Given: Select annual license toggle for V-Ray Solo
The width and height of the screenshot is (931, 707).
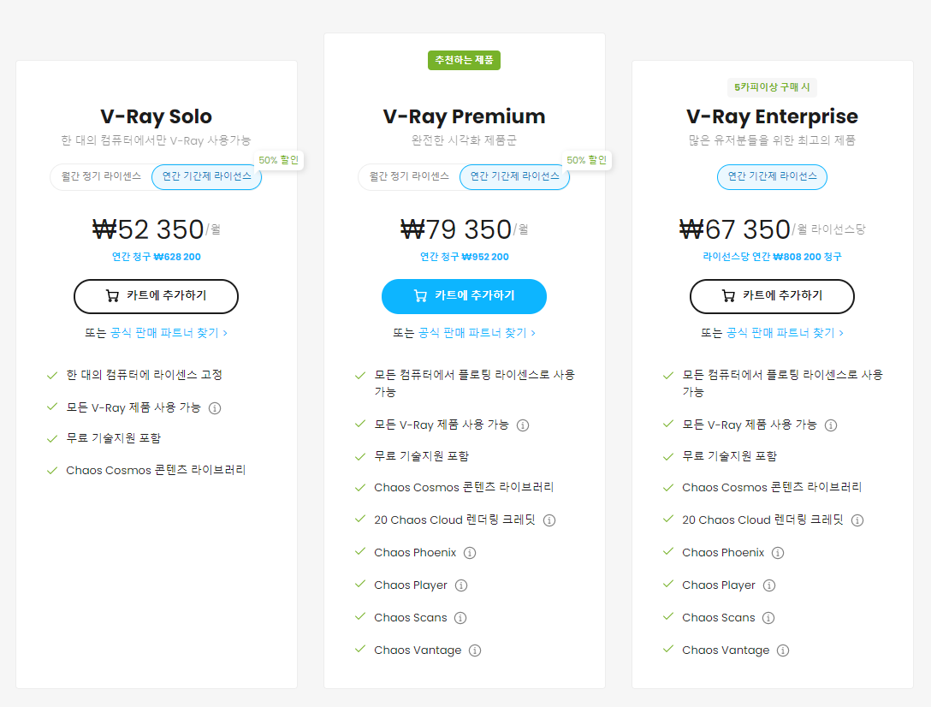Looking at the screenshot, I should [206, 177].
